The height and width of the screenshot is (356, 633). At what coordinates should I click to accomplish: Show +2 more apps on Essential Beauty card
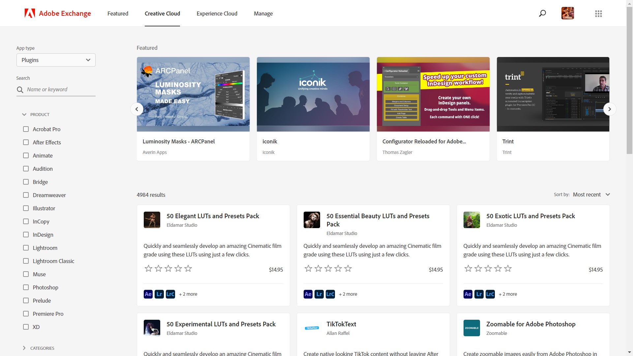[348, 294]
